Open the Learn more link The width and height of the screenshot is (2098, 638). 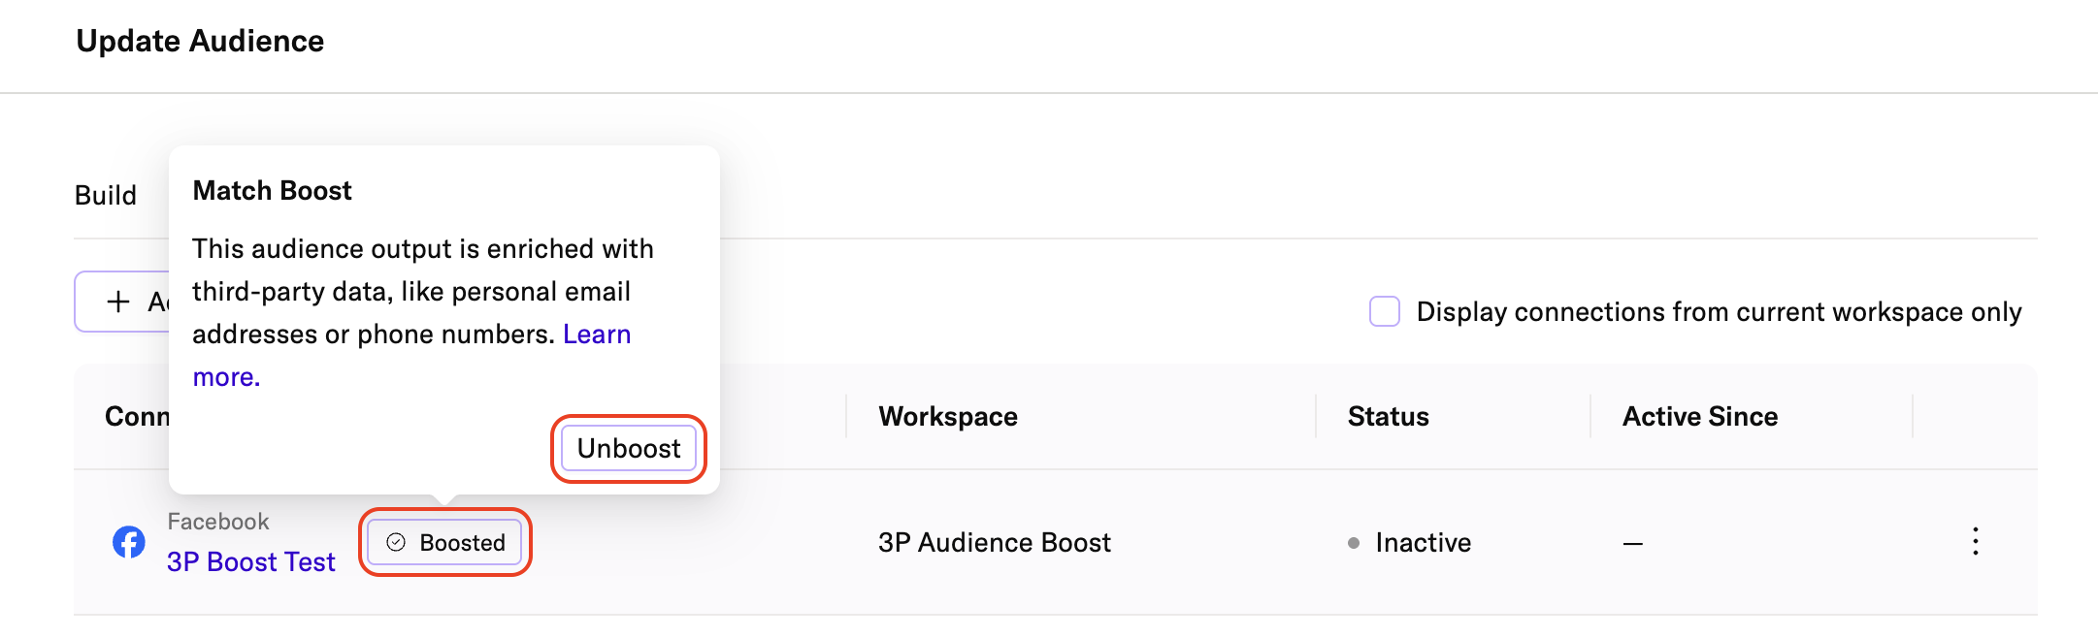tap(596, 335)
